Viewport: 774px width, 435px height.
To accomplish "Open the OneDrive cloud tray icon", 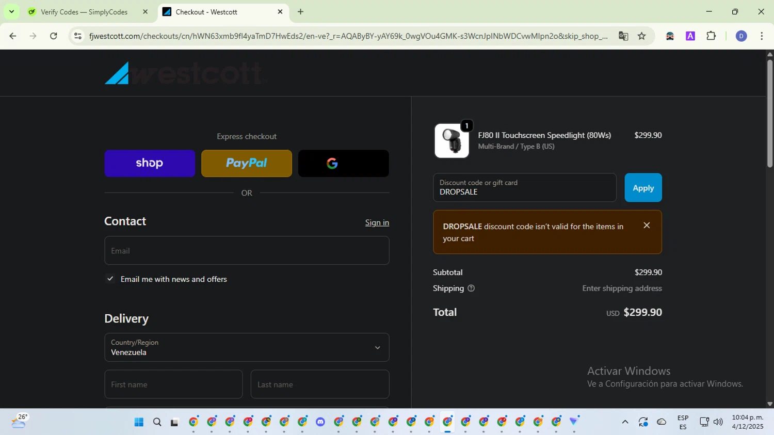I will click(x=662, y=422).
